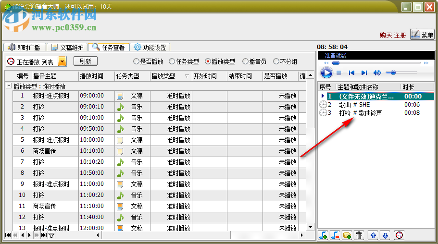Click the 主题和歌曲名称 playlist column header
Viewport: 438px width, 244px height.
368,87
